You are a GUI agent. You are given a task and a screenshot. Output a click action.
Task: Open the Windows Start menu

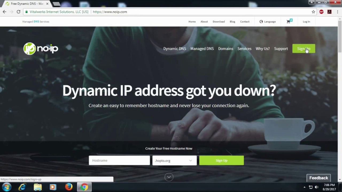[x=6, y=187]
